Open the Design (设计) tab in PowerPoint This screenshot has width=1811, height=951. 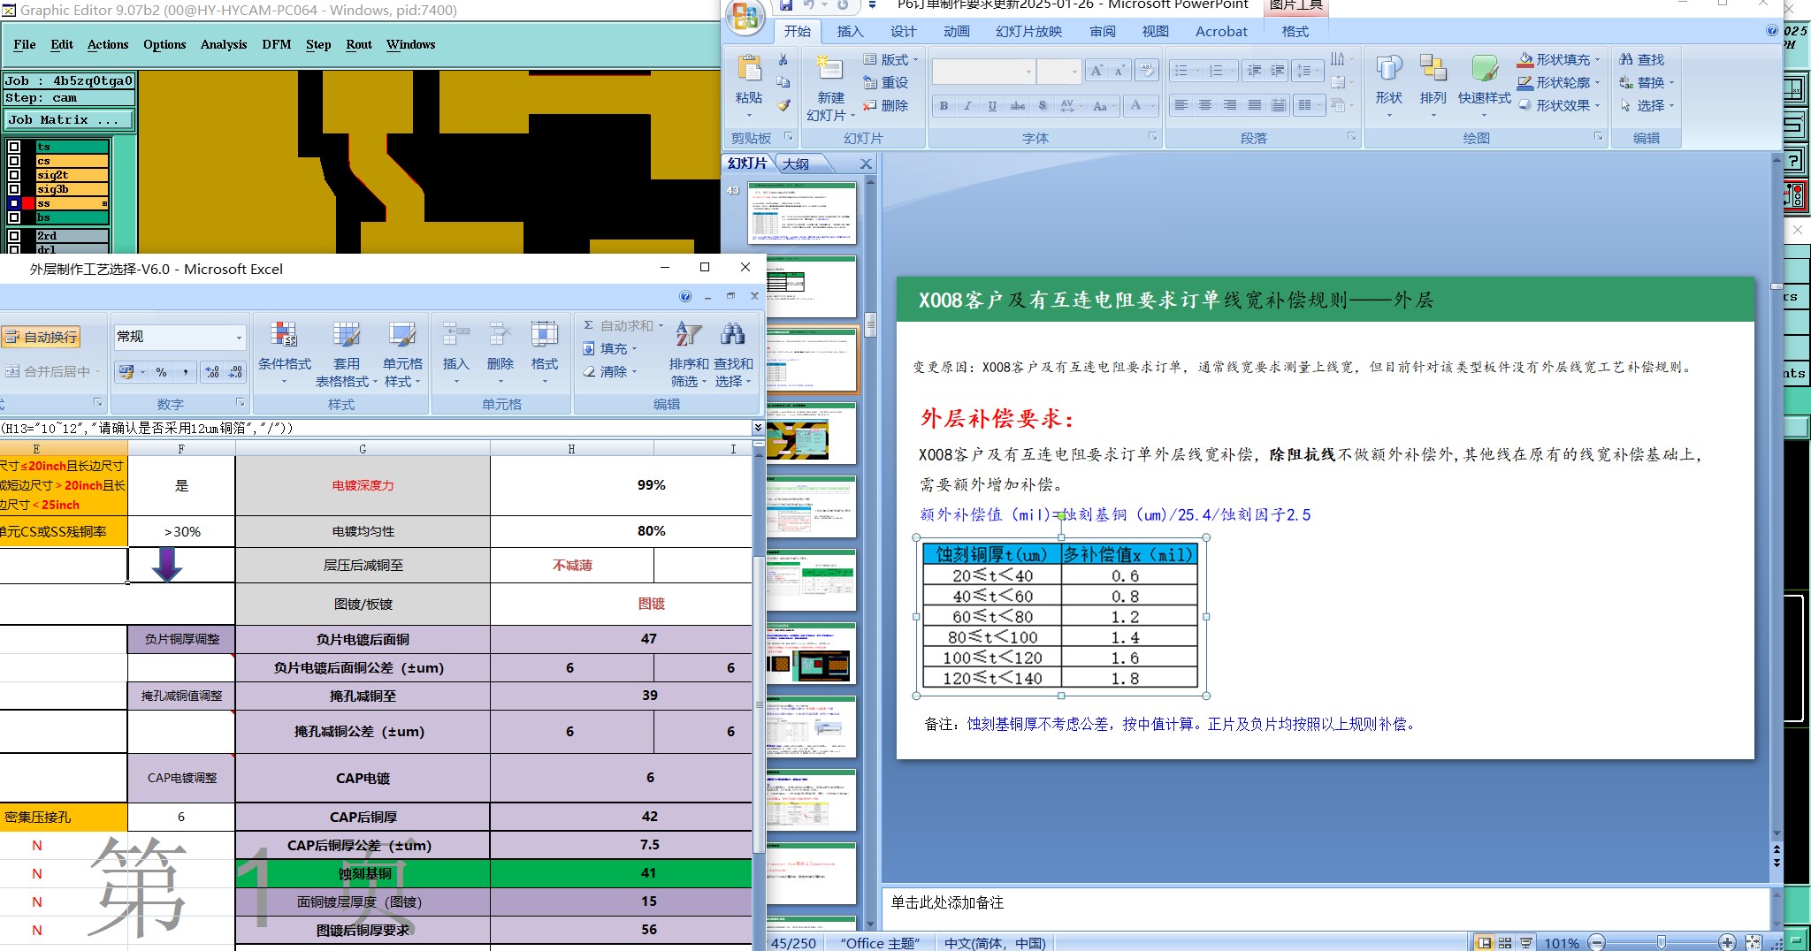[903, 31]
